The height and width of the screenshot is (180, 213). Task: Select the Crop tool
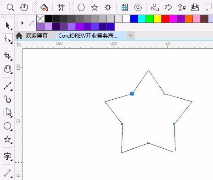[x=7, y=56]
